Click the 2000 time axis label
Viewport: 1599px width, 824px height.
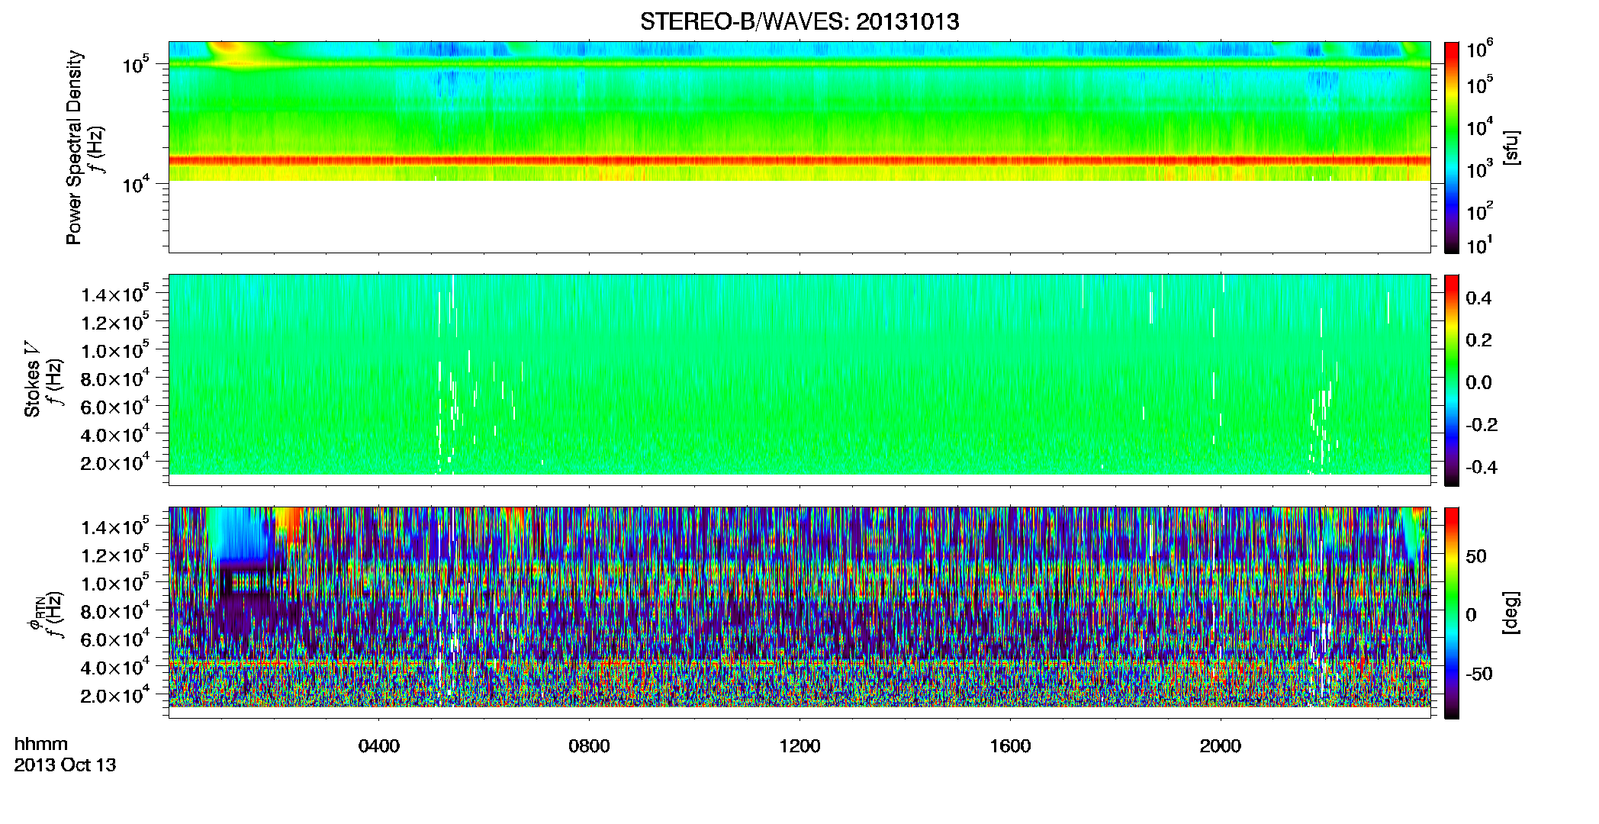coord(1221,745)
